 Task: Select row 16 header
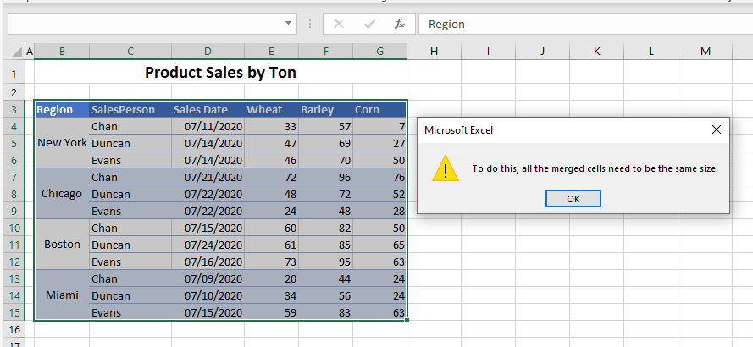pyautogui.click(x=14, y=329)
